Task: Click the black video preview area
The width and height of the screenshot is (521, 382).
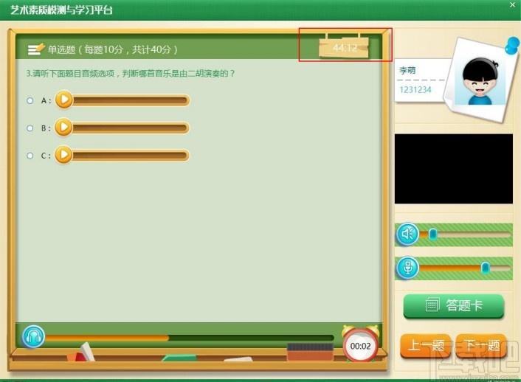Action: [x=454, y=169]
